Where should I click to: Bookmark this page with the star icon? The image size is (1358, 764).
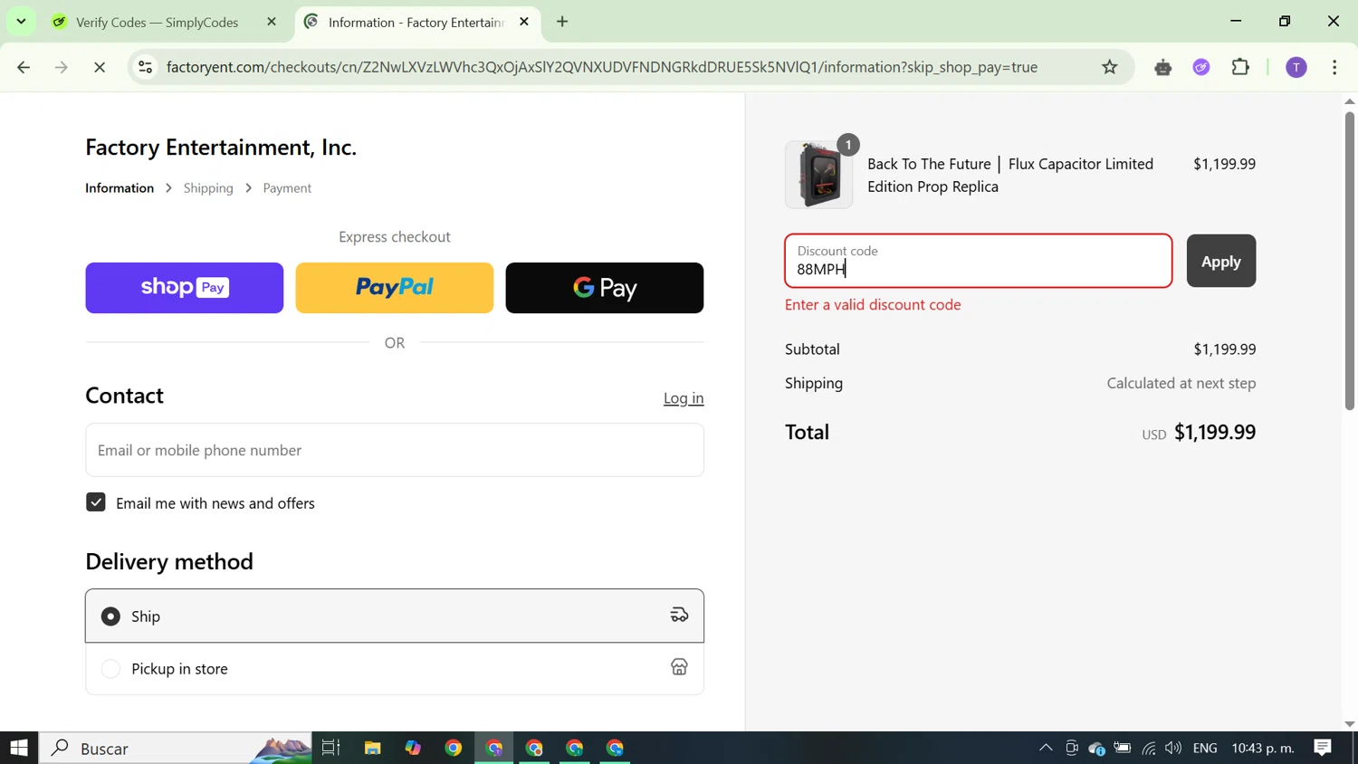[x=1110, y=67]
